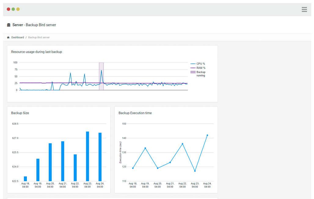Click the Aug 24 data point in Execution time
The image size is (314, 199).
coord(207,135)
